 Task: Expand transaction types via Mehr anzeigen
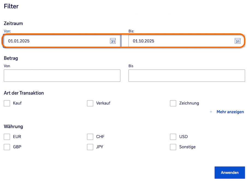[230, 112]
